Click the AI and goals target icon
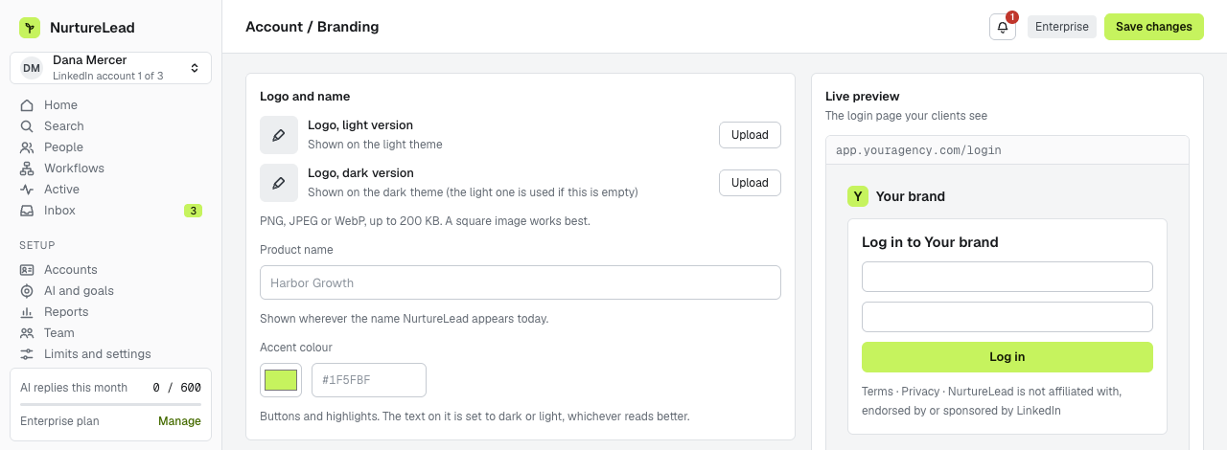The height and width of the screenshot is (450, 1227). (x=27, y=291)
